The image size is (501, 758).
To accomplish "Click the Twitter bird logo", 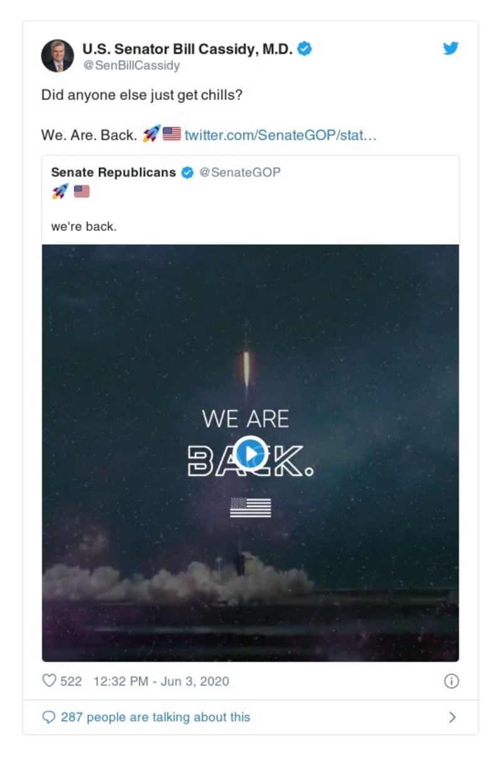I will [x=451, y=48].
